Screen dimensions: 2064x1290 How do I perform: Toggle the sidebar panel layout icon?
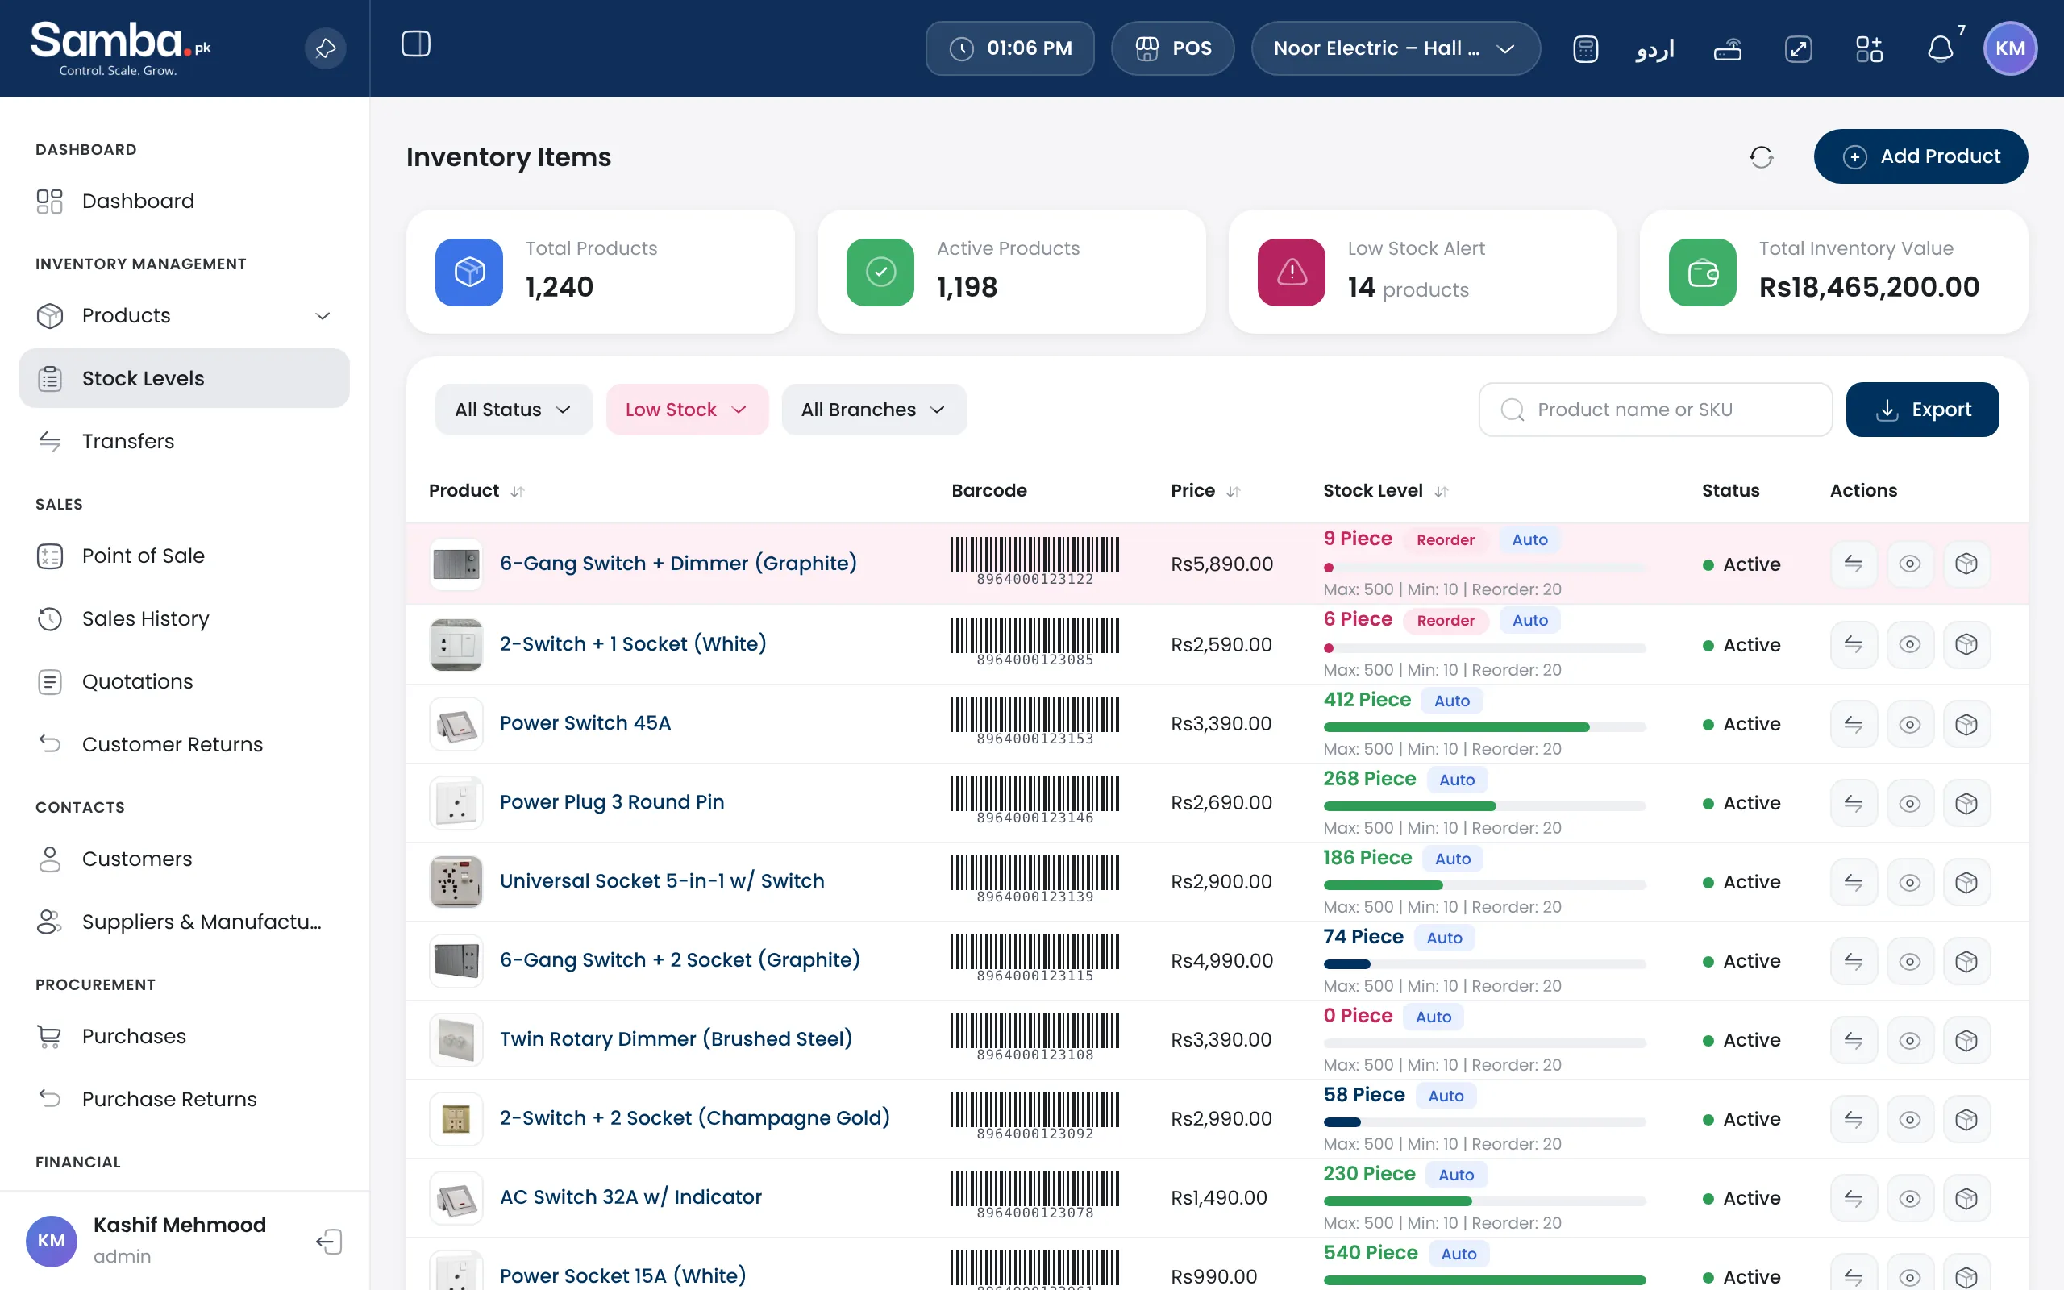pos(416,44)
